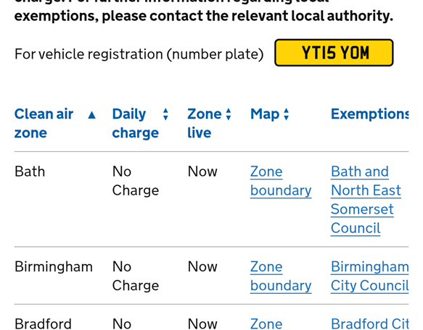The height and width of the screenshot is (330, 423).
Task: Open Bradford Zone boundary link
Action: (x=266, y=323)
